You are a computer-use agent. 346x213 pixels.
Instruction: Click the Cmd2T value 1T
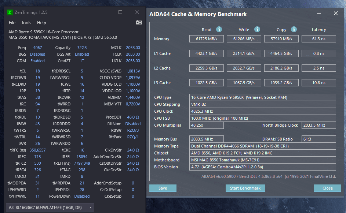pyautogui.click(x=82, y=61)
